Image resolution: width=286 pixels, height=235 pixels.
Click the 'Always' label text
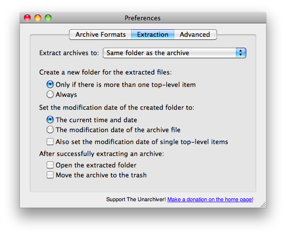66,95
